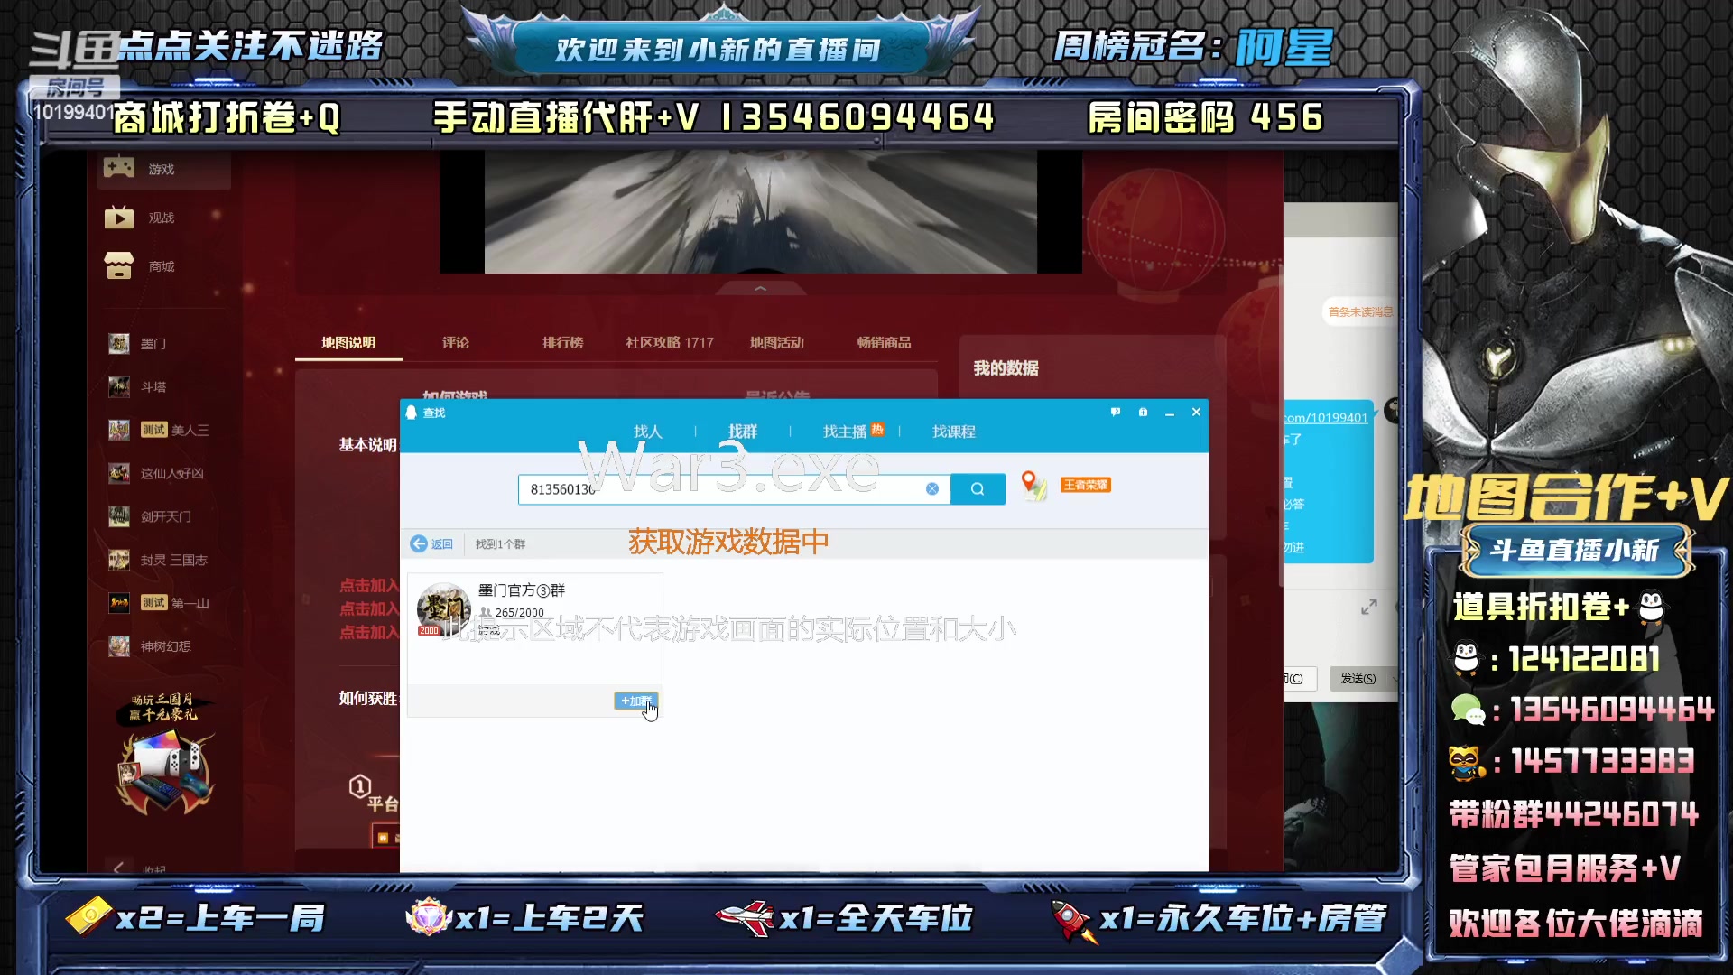Viewport: 1733px width, 975px height.
Task: Click the +加群 join group button
Action: point(636,701)
